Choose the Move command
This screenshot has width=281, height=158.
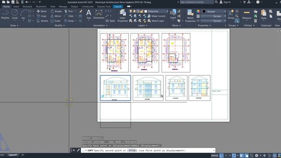[42, 11]
